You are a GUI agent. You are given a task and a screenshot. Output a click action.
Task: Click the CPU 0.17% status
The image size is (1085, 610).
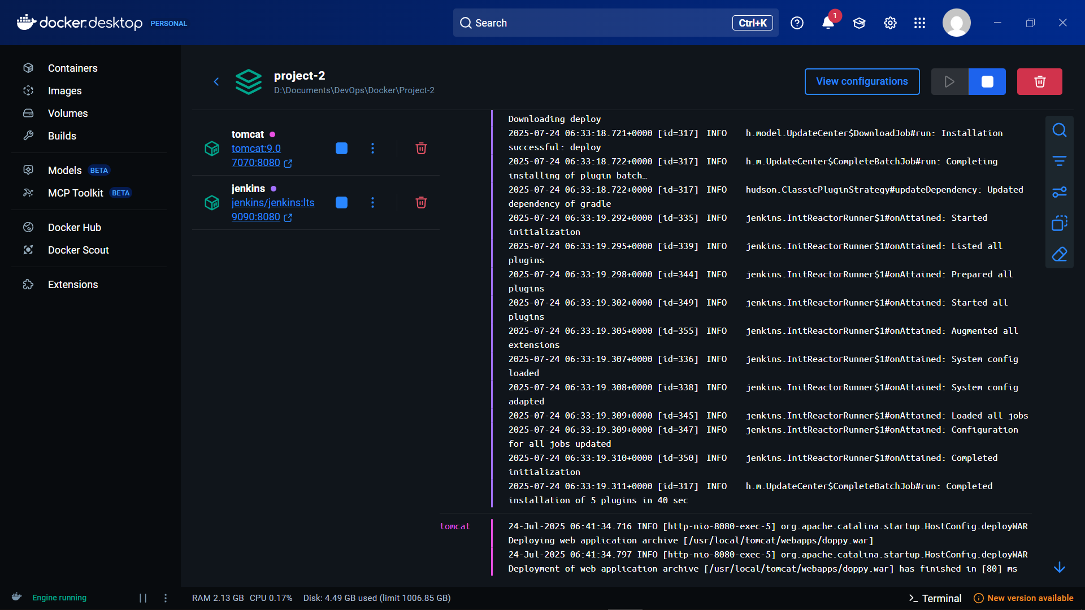coord(271,598)
